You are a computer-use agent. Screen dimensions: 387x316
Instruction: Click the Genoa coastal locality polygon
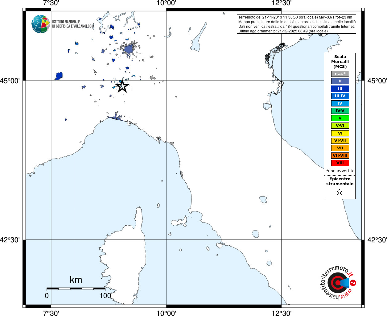pyautogui.click(x=117, y=118)
